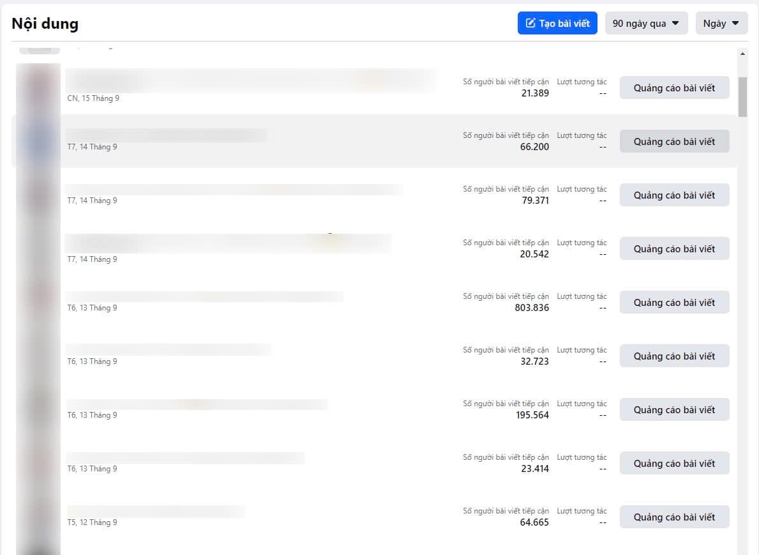Viewport: 759px width, 555px height.
Task: Click the 32.723 reach value
Action: 534,361
